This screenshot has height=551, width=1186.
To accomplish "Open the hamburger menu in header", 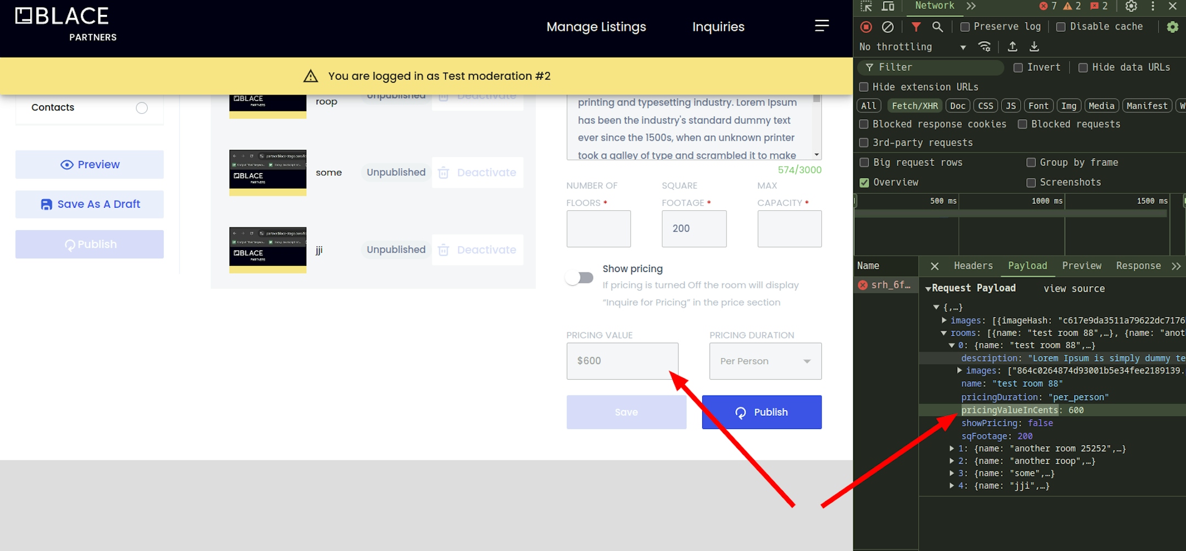I will [821, 26].
